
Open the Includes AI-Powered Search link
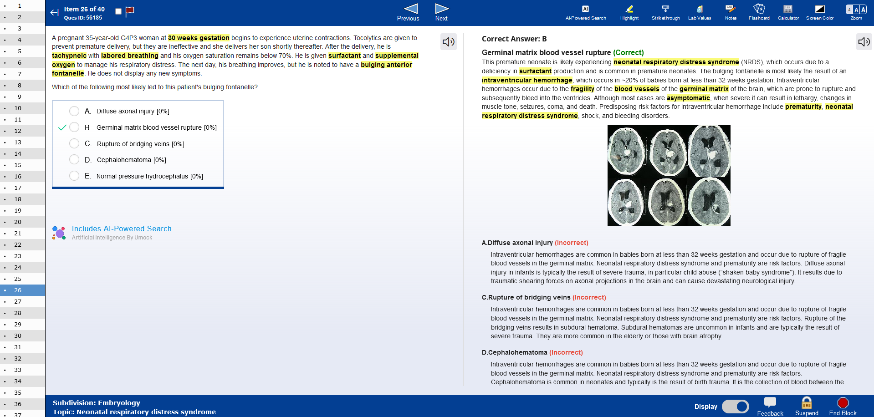point(122,229)
